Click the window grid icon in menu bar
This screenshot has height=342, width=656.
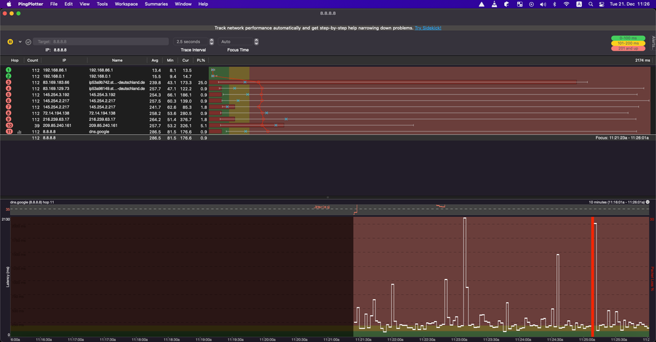(x=520, y=4)
